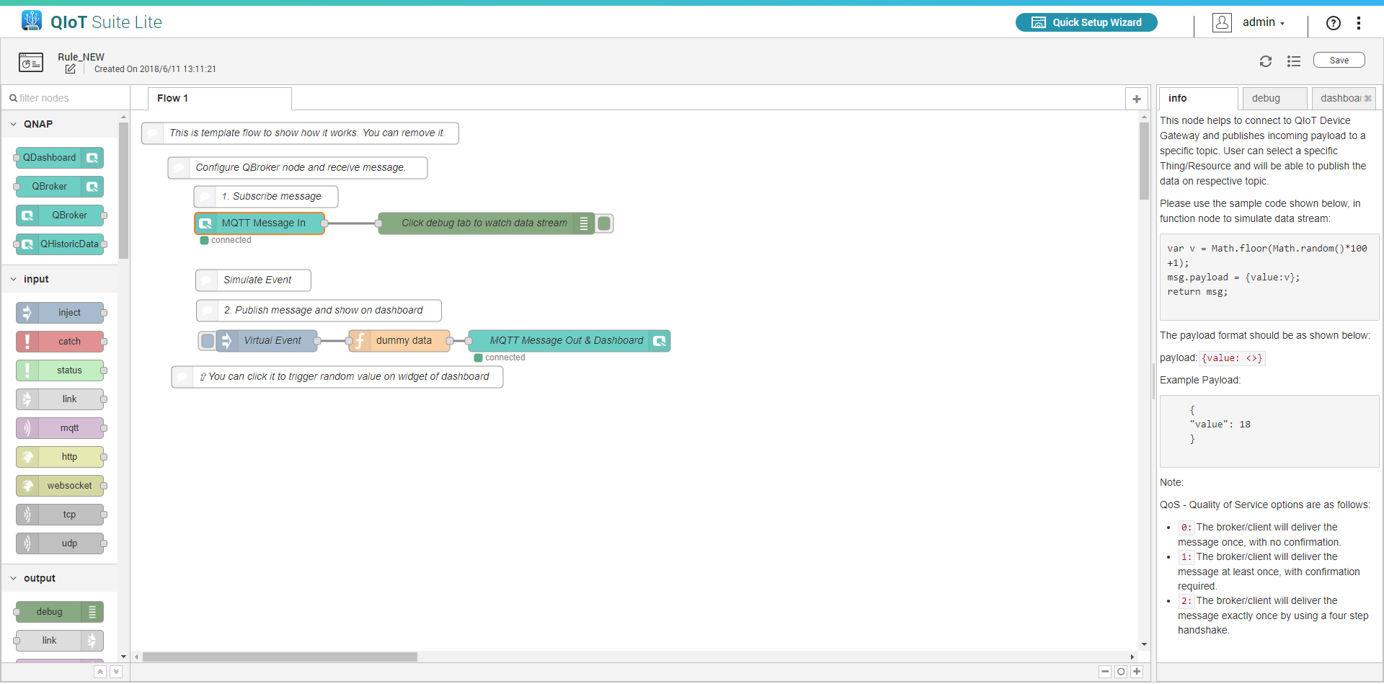The image size is (1384, 684).
Task: Trigger the Virtual Event inject button
Action: 208,341
